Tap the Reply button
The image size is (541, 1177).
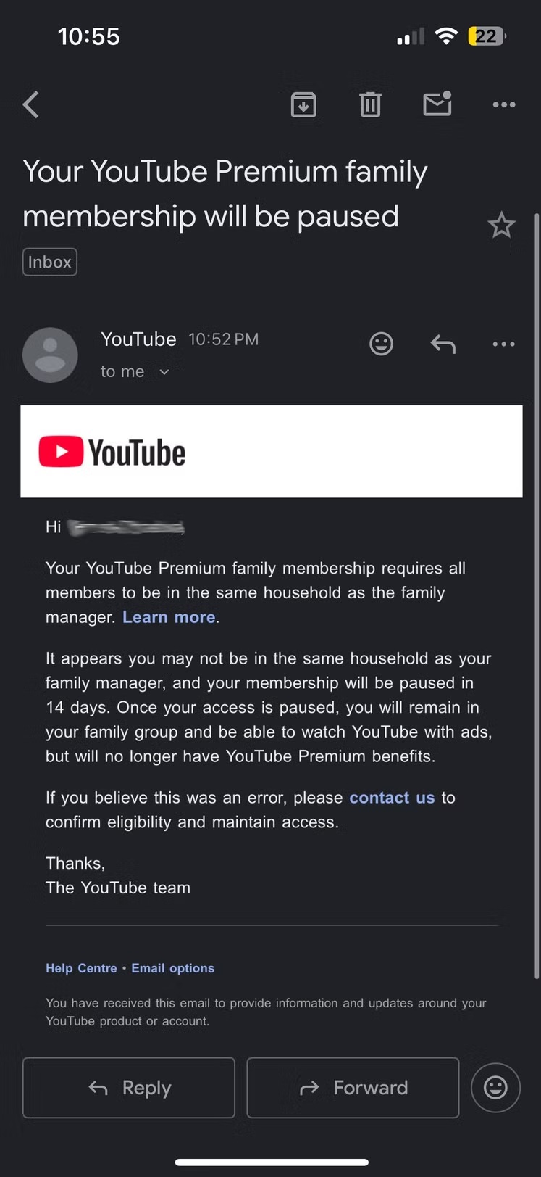128,1088
